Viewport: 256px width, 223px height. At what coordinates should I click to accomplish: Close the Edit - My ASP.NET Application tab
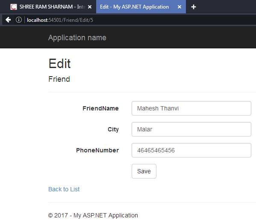[179, 7]
